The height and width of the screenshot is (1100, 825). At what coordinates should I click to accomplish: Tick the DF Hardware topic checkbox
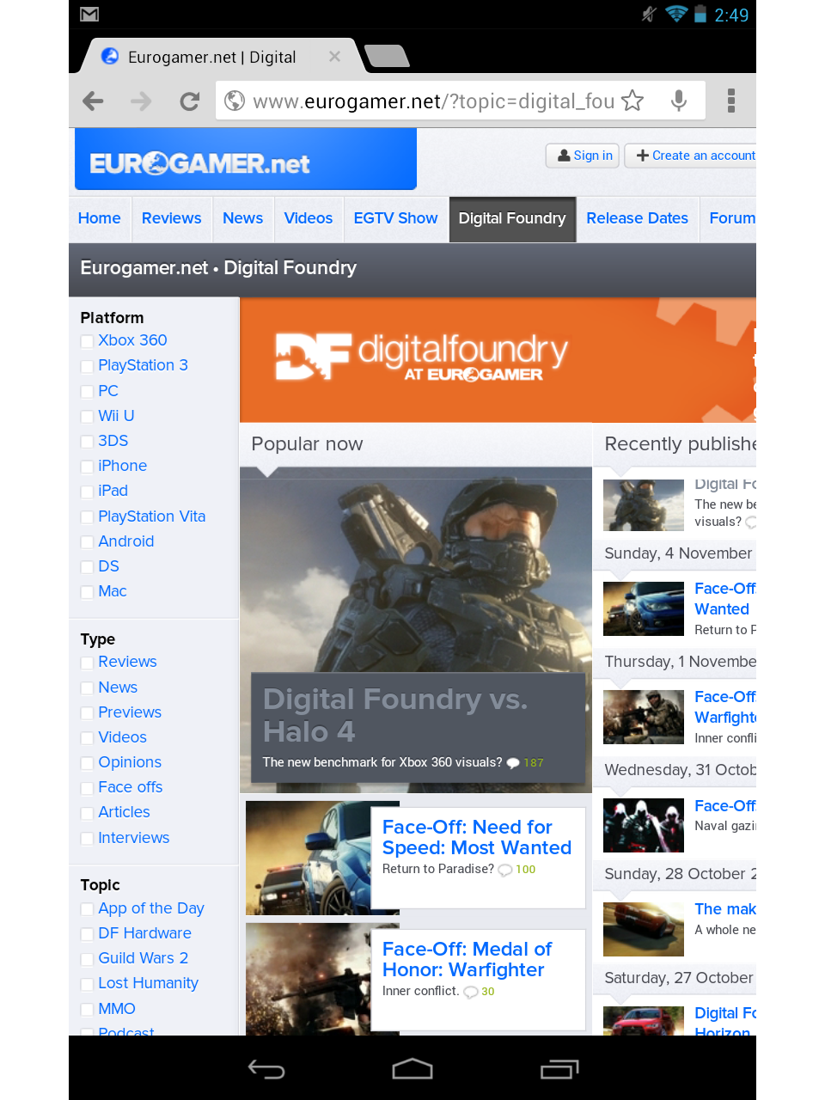[x=87, y=934]
